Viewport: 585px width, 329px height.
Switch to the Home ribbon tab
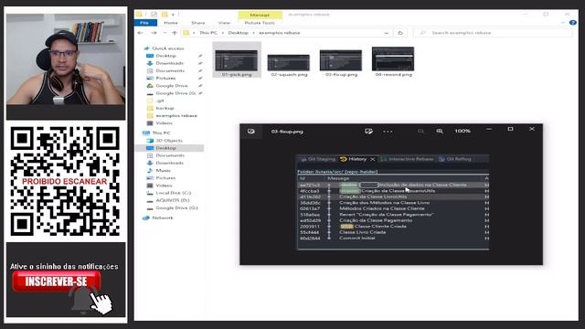click(x=171, y=23)
